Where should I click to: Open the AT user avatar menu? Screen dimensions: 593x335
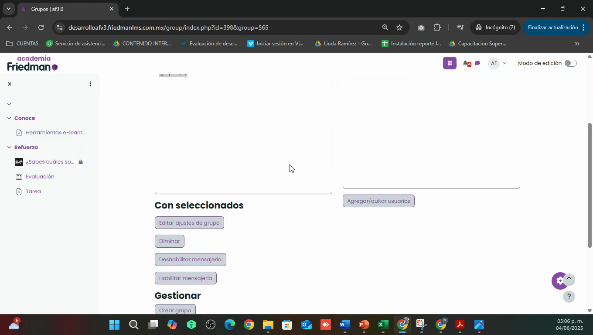tap(494, 63)
